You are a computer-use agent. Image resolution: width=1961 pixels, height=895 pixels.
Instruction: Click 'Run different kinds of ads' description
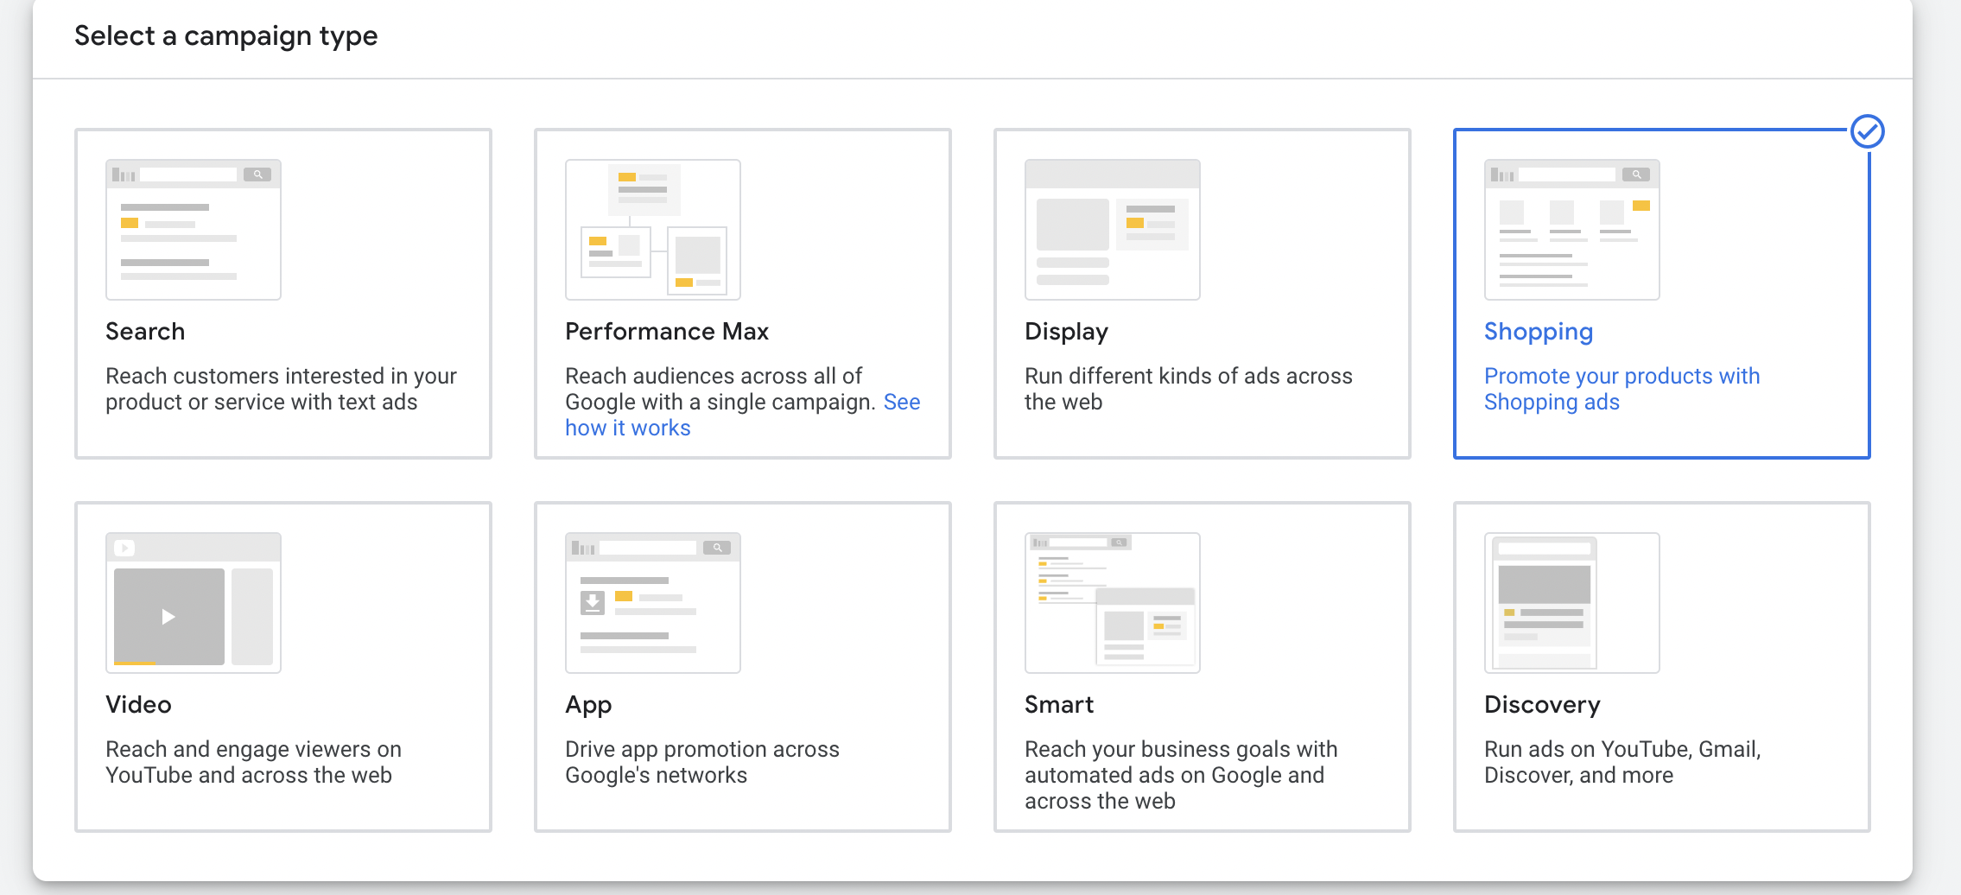[x=1189, y=389]
